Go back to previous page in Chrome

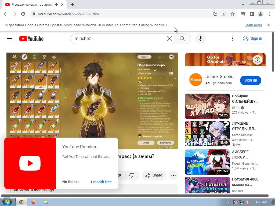[6, 14]
